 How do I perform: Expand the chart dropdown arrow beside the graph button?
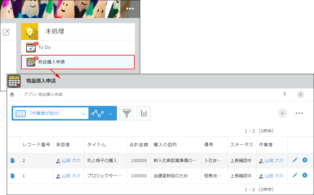coord(110,113)
